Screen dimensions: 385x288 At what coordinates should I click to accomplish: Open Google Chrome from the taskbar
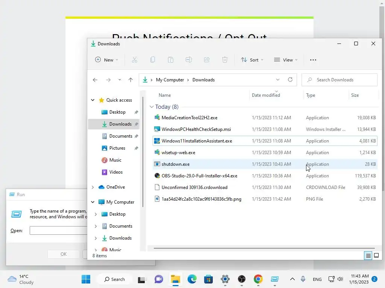(x=258, y=279)
